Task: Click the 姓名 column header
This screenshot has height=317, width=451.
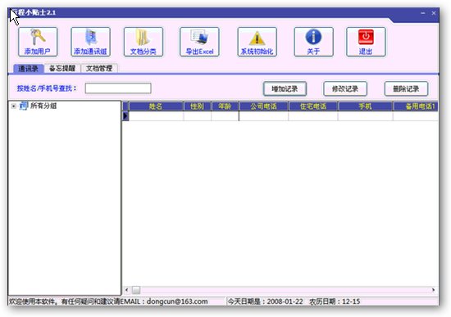Action: [x=156, y=106]
